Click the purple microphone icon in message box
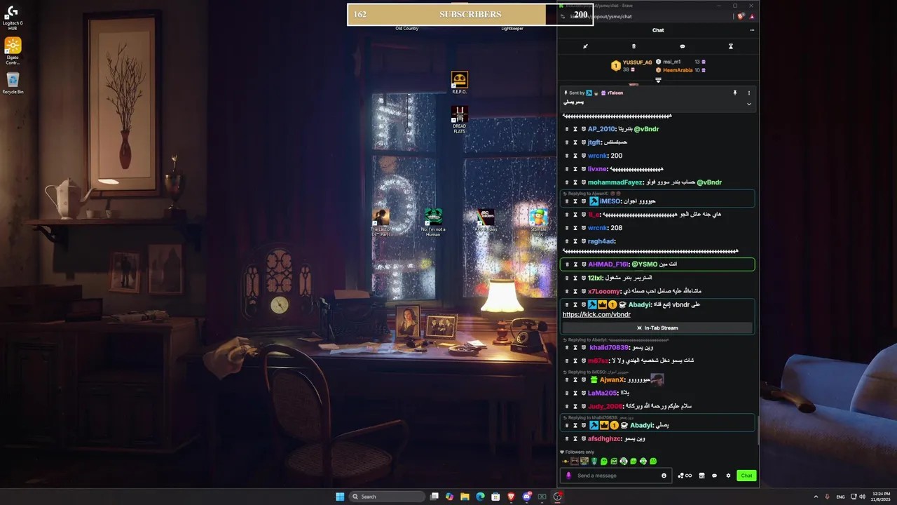897x505 pixels. click(568, 476)
